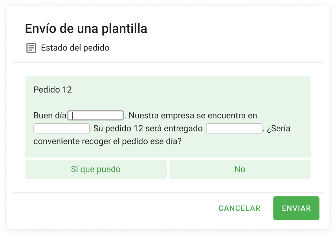This screenshot has width=336, height=237.
Task: Click the text "Su pedido 12 será entregado"
Action: pyautogui.click(x=148, y=129)
